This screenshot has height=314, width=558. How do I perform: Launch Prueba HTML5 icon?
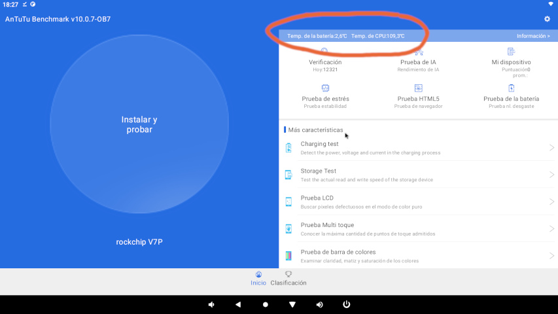pyautogui.click(x=419, y=88)
